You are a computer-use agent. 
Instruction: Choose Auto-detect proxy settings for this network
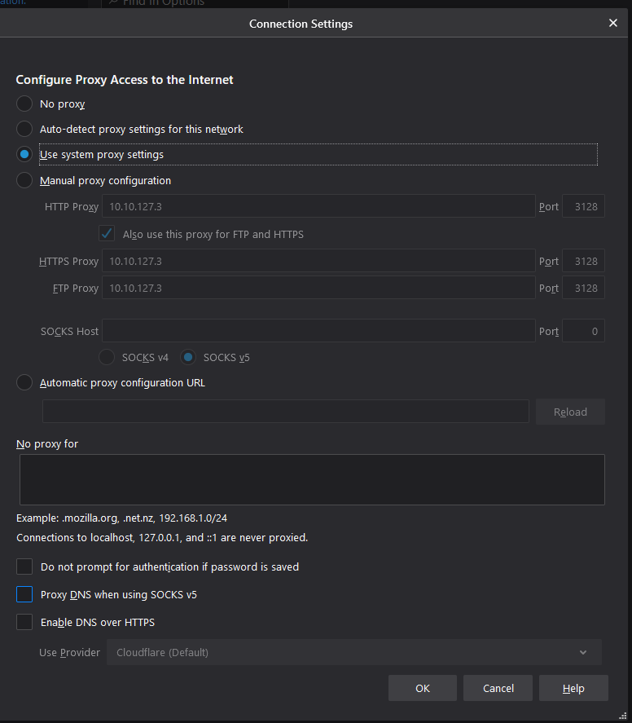(x=24, y=130)
